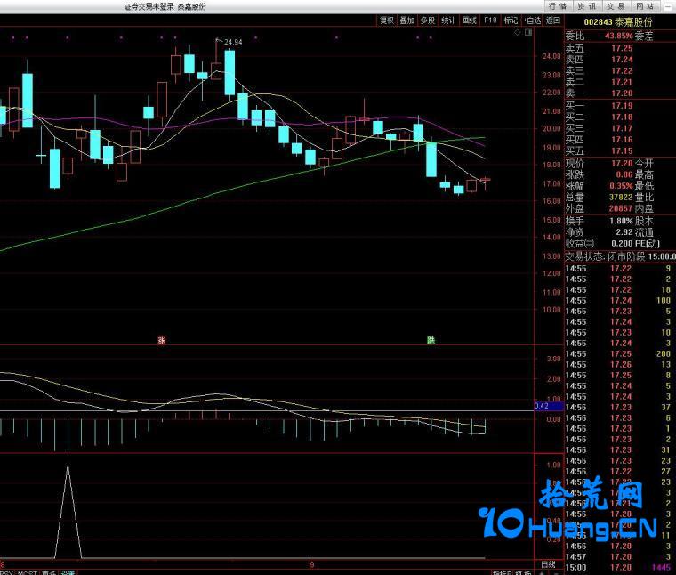
Task: Click 买四 price 17.16
Action: (622, 140)
